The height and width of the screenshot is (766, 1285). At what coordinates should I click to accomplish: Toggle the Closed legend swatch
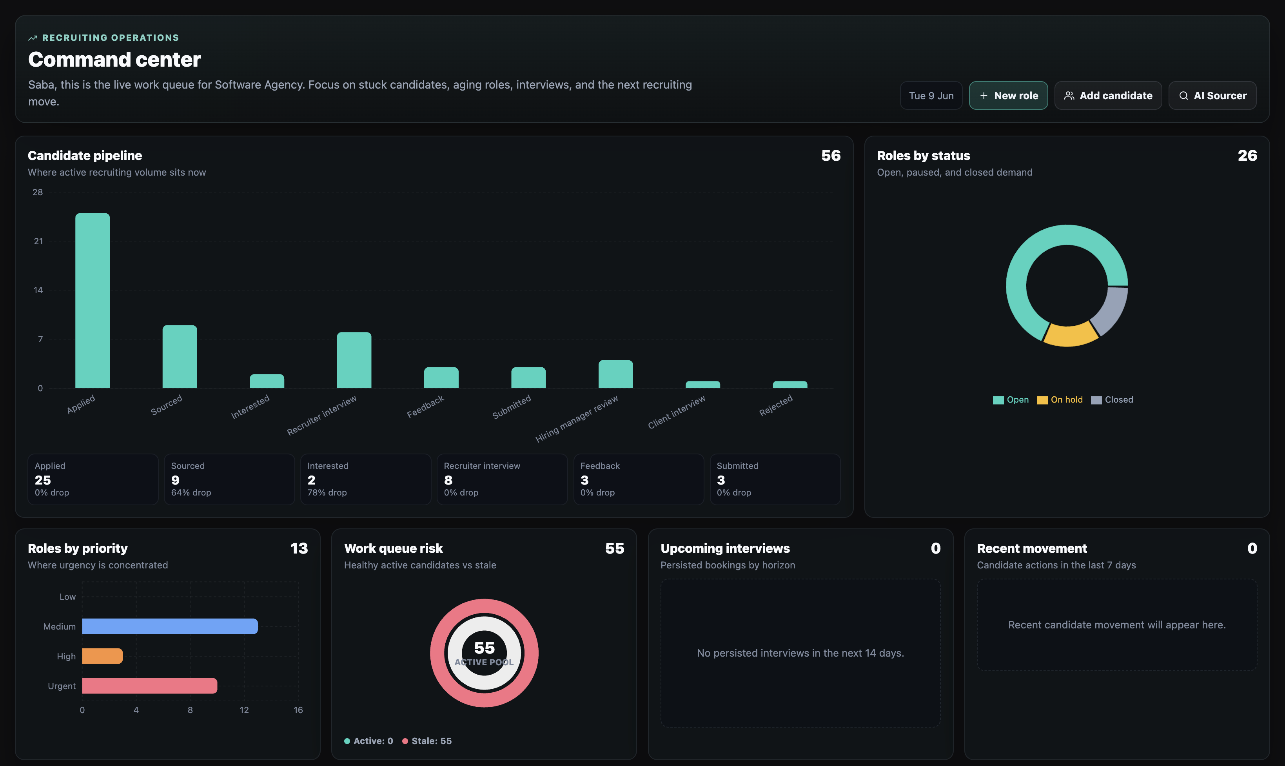1096,400
